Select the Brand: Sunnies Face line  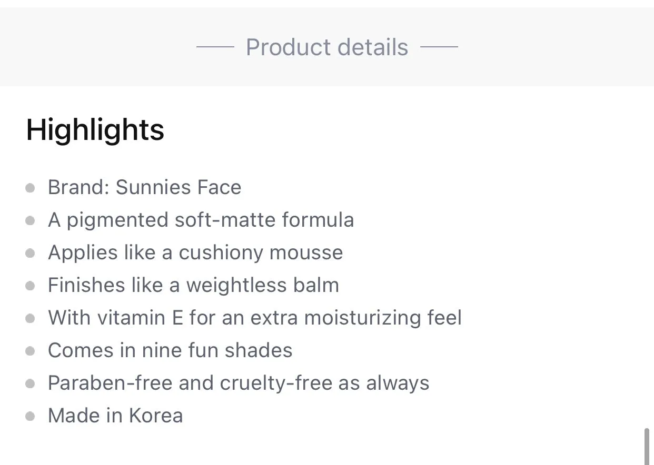145,187
